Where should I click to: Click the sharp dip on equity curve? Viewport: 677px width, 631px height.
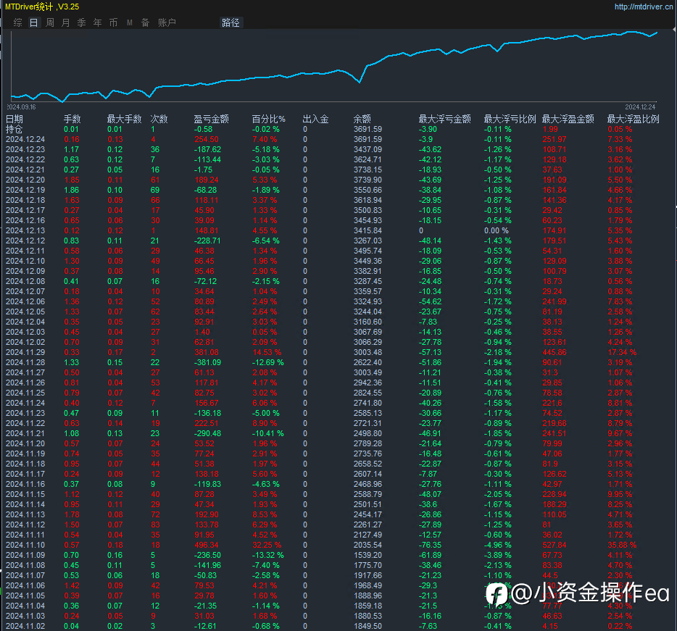[x=360, y=82]
